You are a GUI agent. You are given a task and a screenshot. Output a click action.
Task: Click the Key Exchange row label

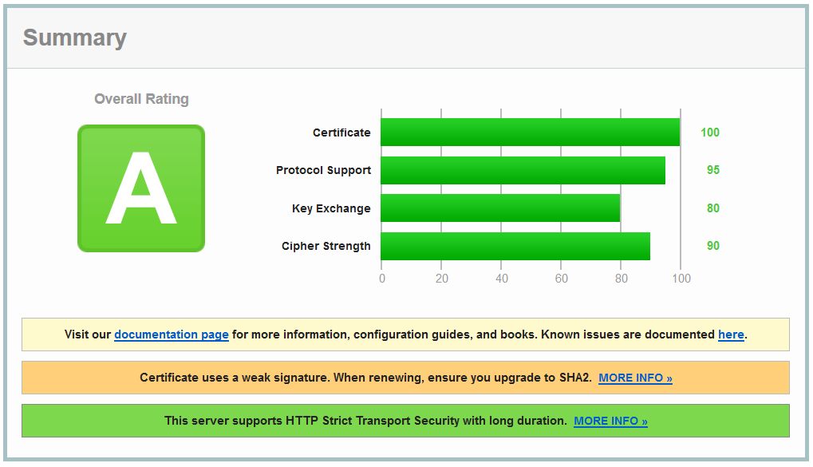coord(333,208)
